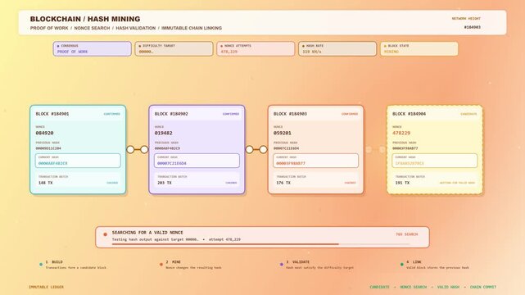Select current hash field in Block #184901
The width and height of the screenshot is (525, 295).
pos(78,161)
